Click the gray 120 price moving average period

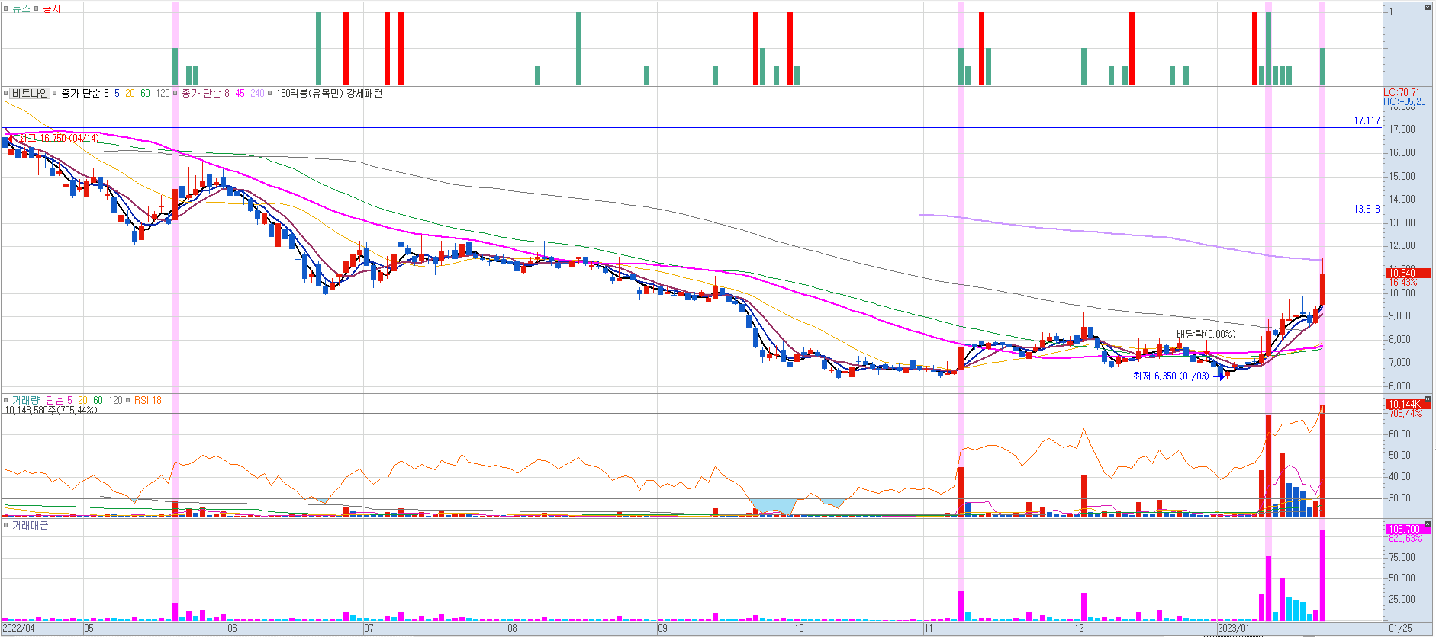pos(163,93)
